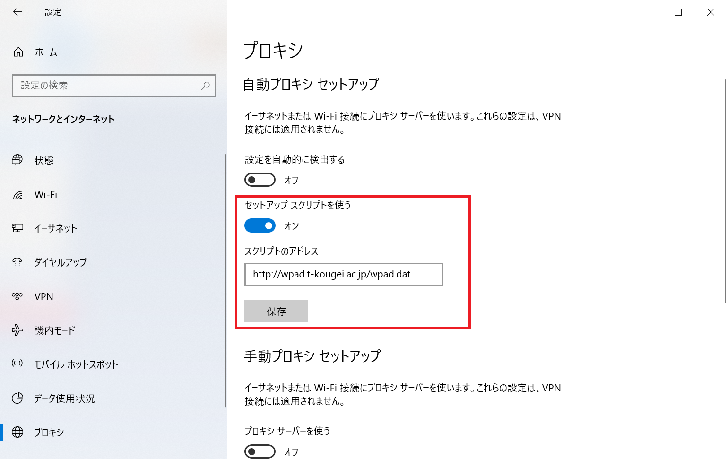The image size is (728, 459).
Task: Click the データ使用状況 pie chart icon
Action: [17, 398]
